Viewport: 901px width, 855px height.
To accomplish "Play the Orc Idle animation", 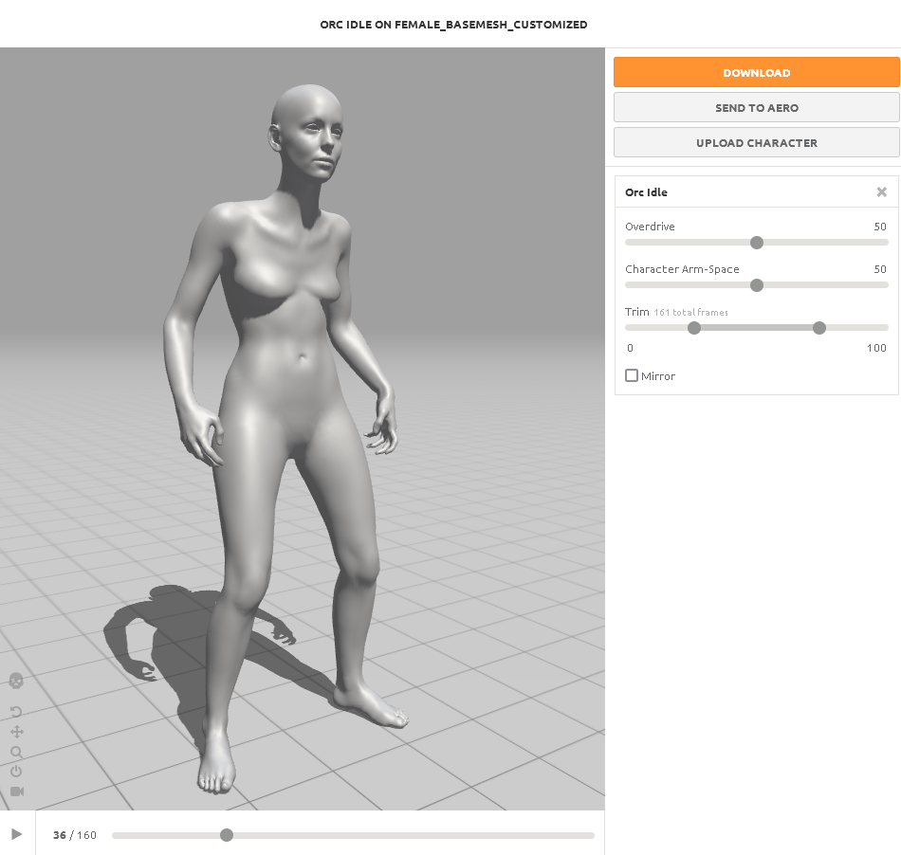I will (x=16, y=834).
